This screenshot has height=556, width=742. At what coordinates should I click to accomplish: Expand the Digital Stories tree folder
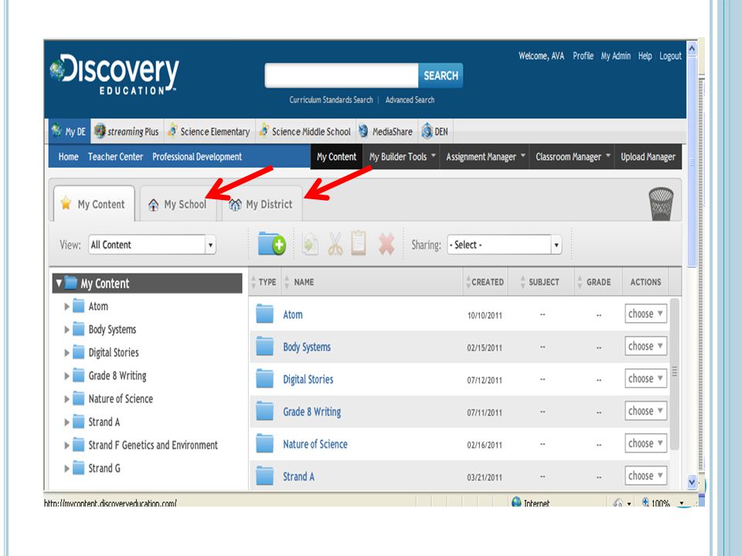(x=66, y=353)
